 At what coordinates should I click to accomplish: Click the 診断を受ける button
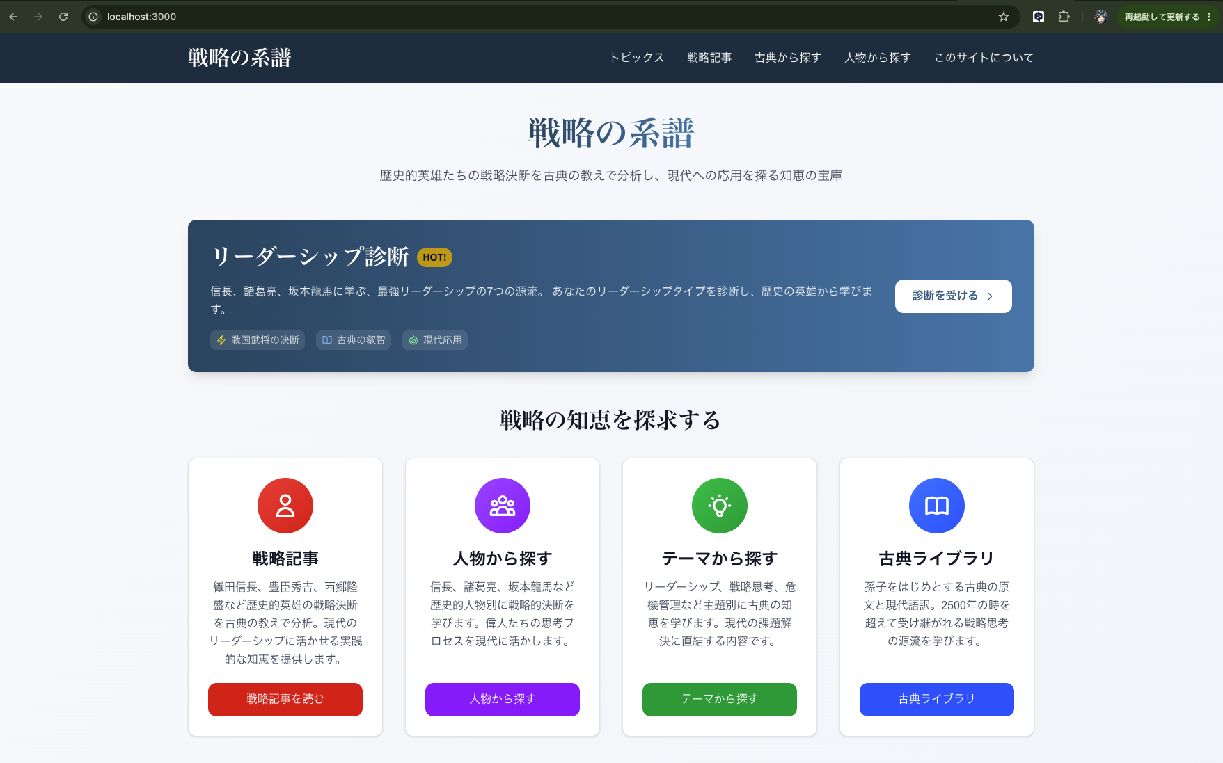953,296
